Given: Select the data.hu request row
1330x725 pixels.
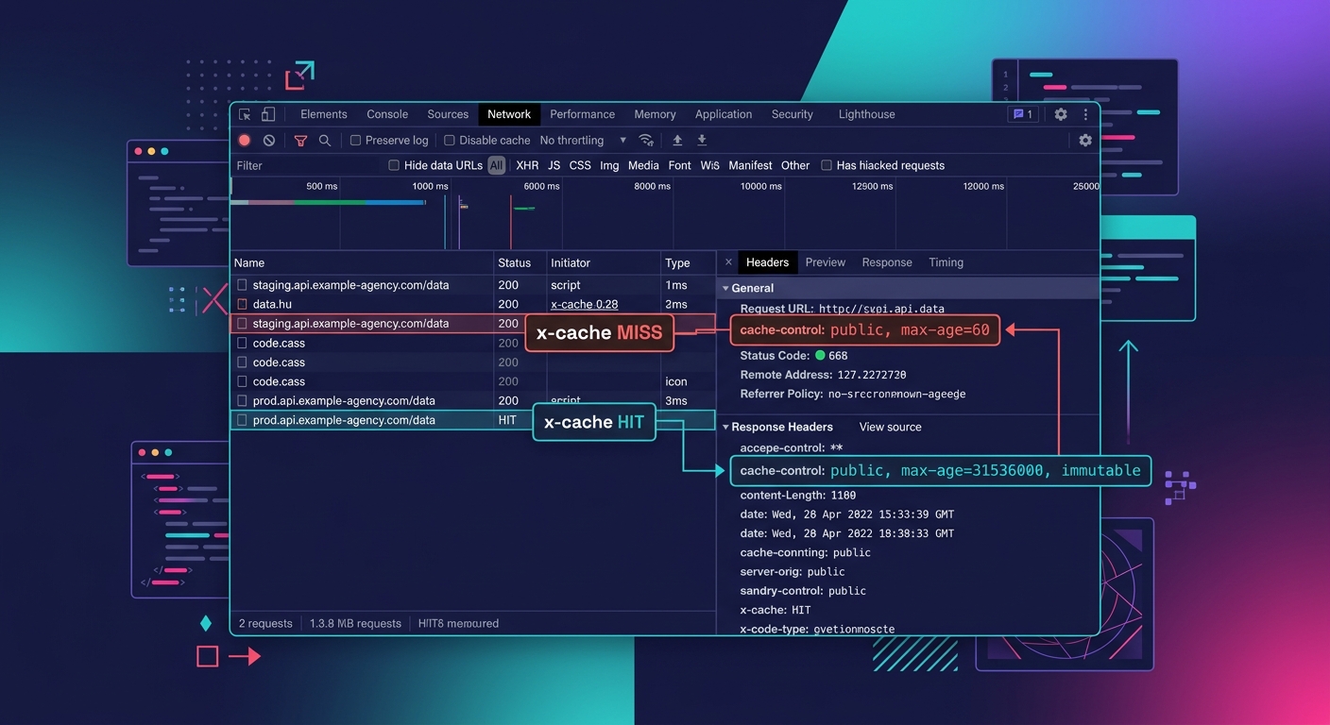Looking at the screenshot, I should point(473,304).
